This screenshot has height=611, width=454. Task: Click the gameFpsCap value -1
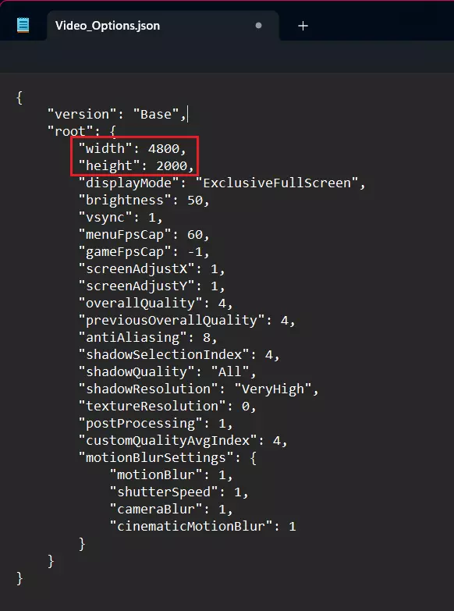[195, 251]
